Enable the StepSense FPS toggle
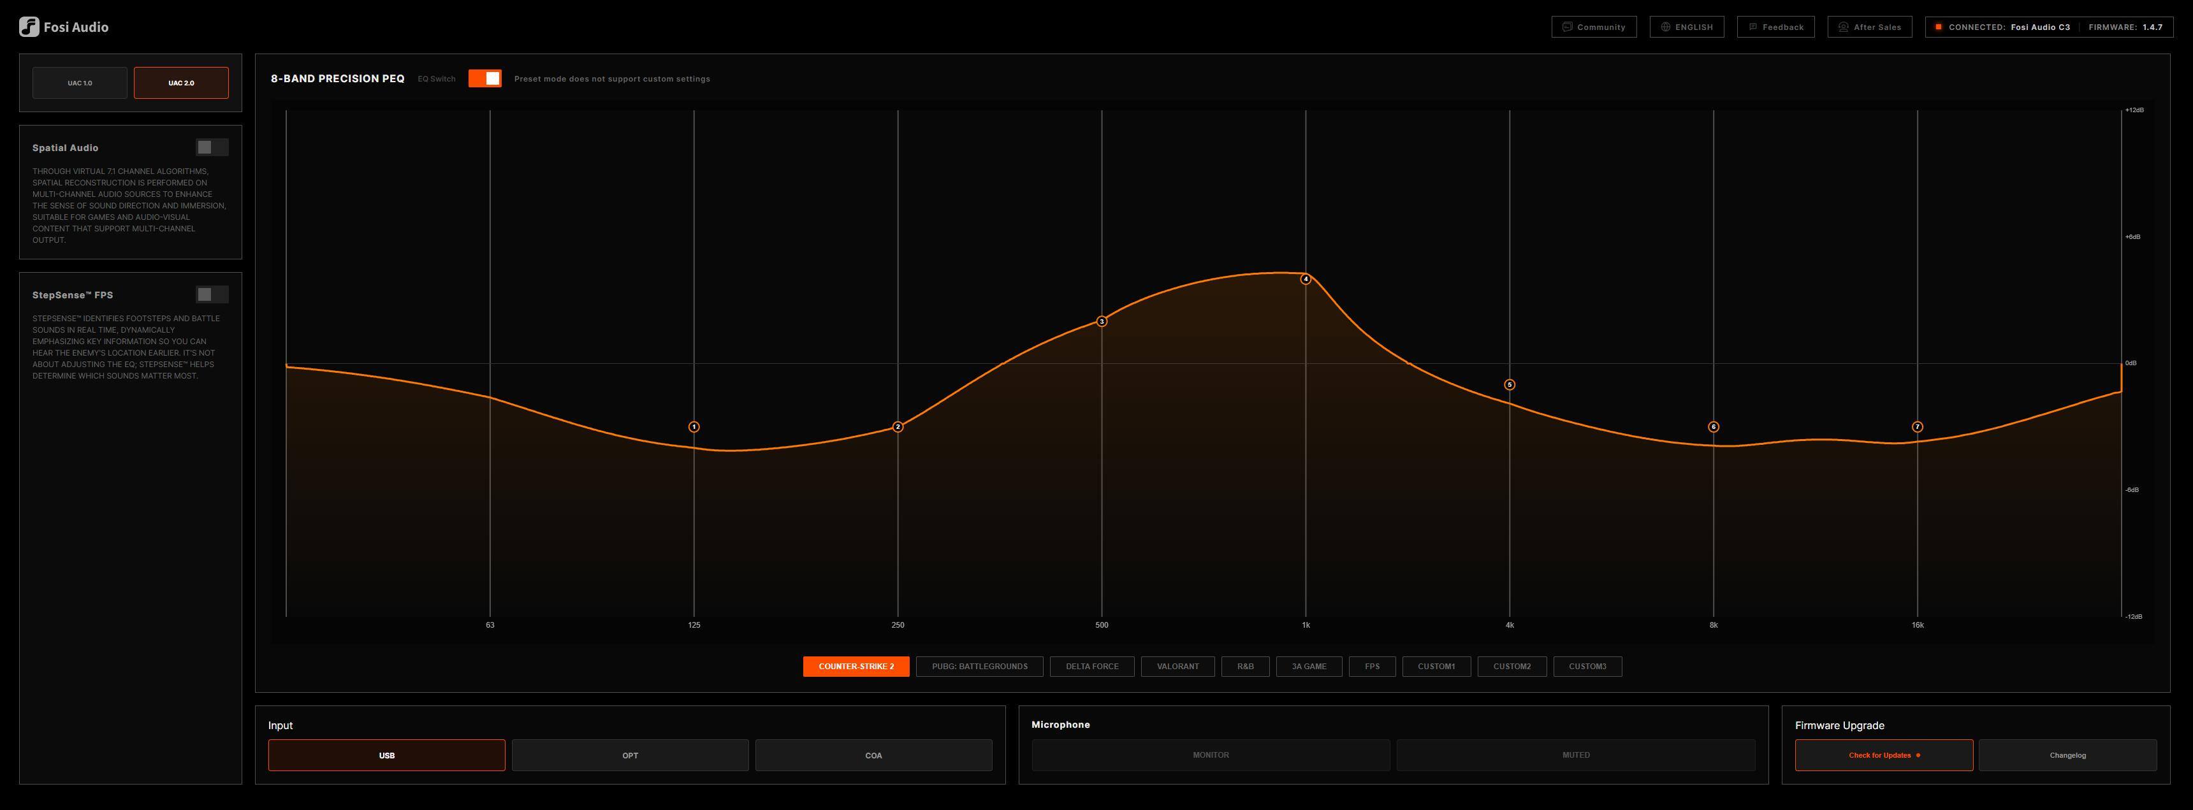This screenshot has width=2193, height=810. [x=212, y=294]
